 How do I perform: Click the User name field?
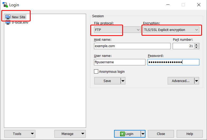tap(120, 62)
